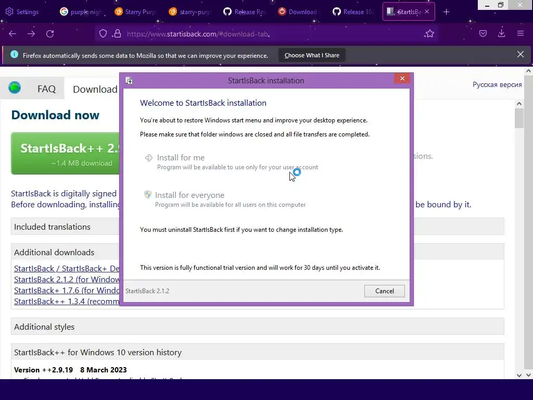Open the StartIsBack+ 1.7.6 download link
This screenshot has width=533, height=400.
tap(67, 290)
